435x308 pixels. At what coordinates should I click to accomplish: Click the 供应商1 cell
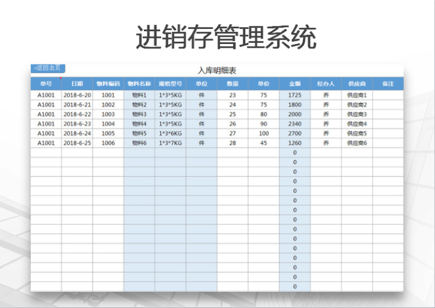(357, 95)
